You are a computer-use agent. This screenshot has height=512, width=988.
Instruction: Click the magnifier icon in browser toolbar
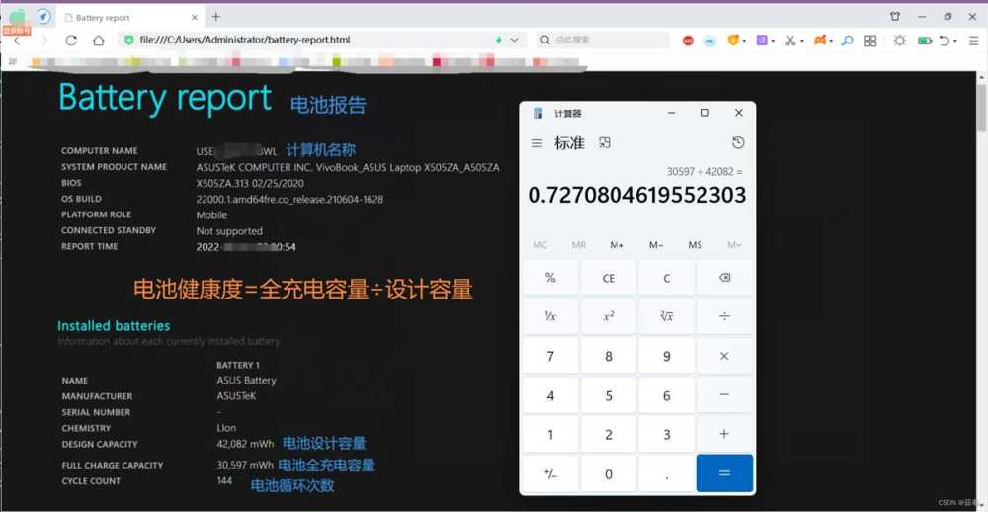pos(847,41)
